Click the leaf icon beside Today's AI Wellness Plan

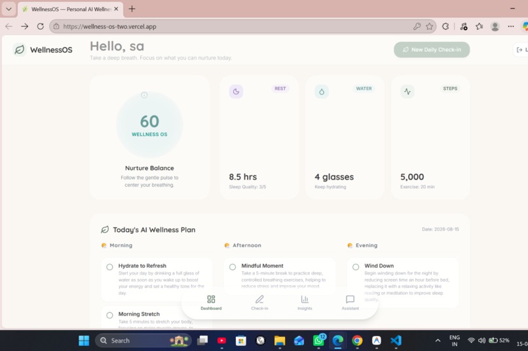[x=105, y=229]
